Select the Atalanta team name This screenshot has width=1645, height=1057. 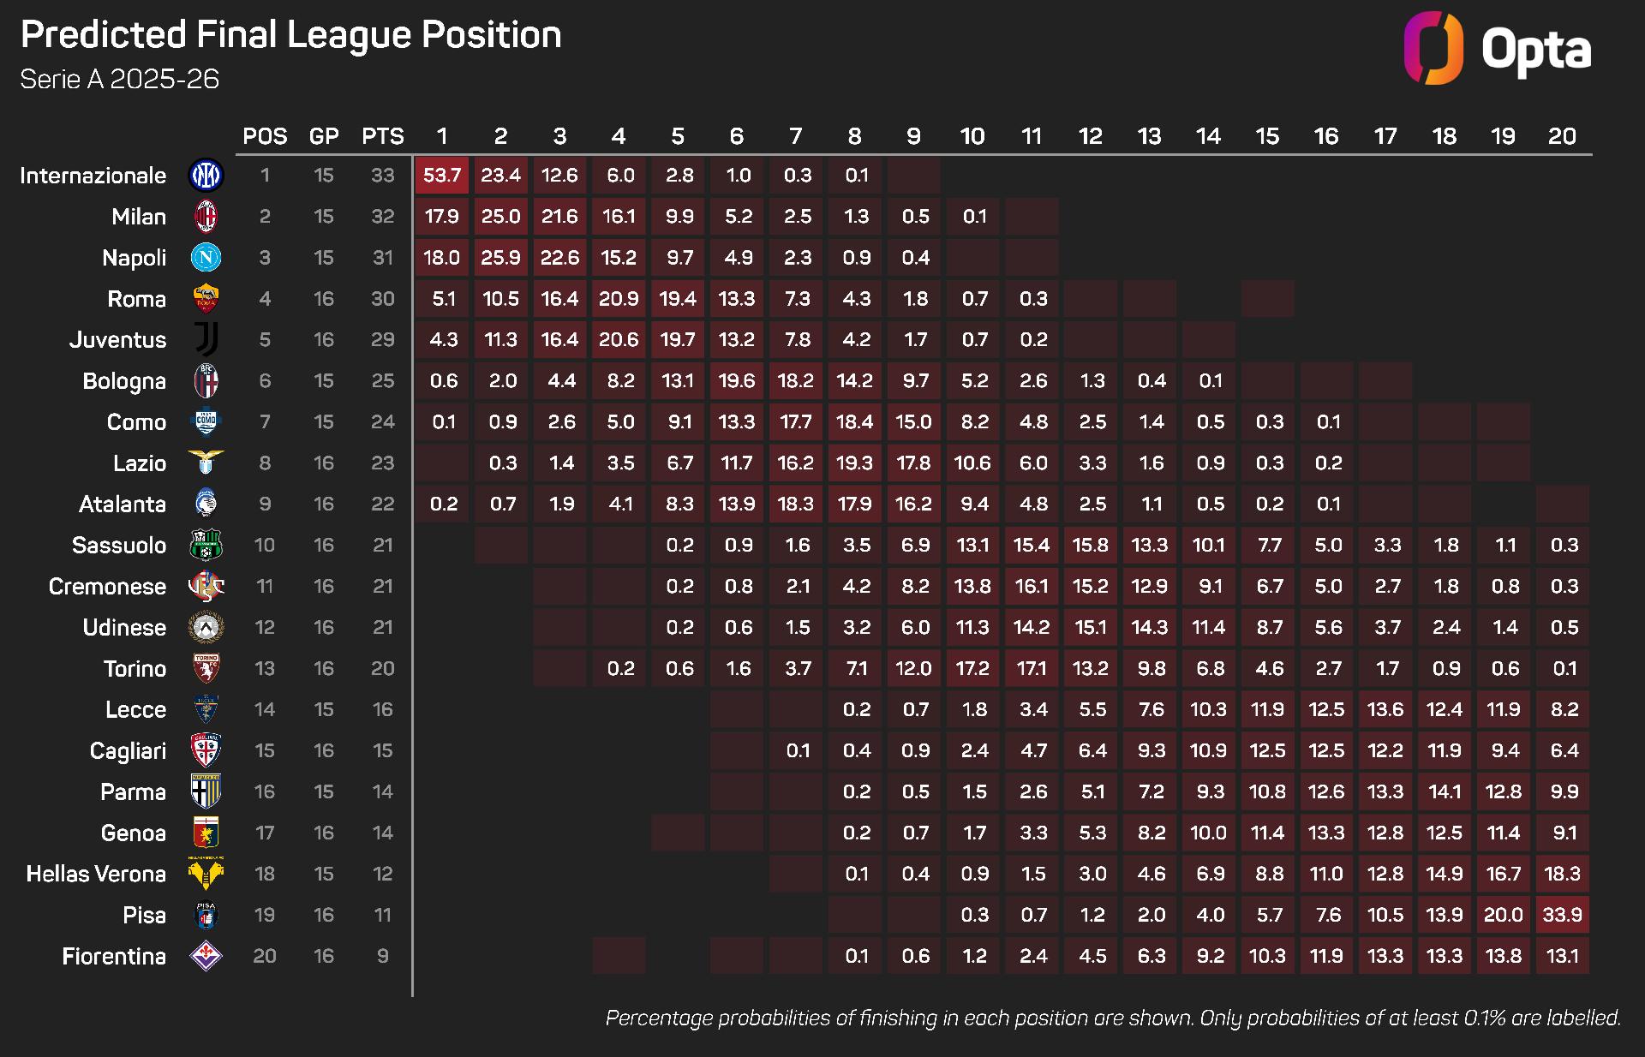123,505
